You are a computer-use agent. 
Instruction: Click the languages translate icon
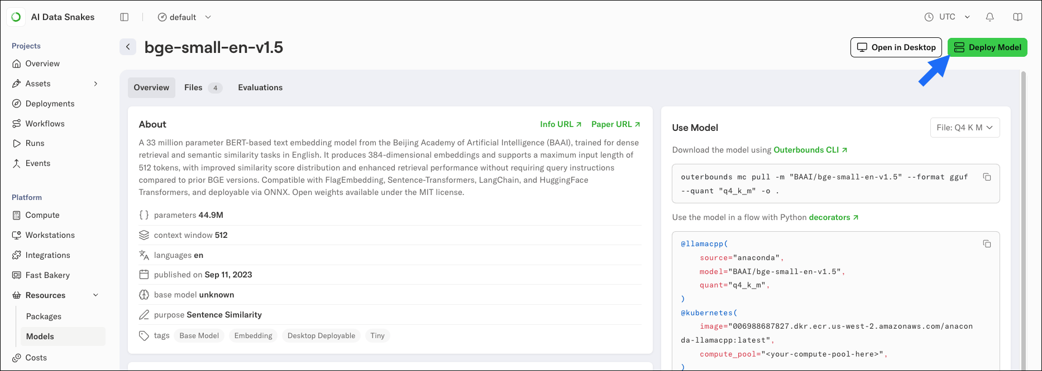144,255
